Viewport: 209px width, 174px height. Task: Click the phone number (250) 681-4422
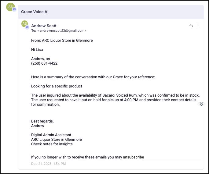pyautogui.click(x=44, y=63)
